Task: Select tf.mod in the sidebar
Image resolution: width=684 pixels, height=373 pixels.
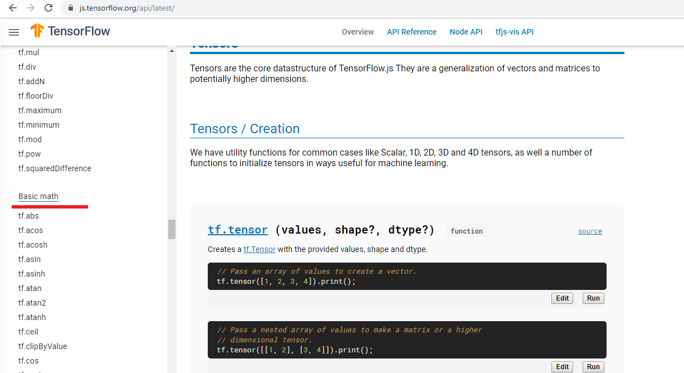Action: (30, 139)
